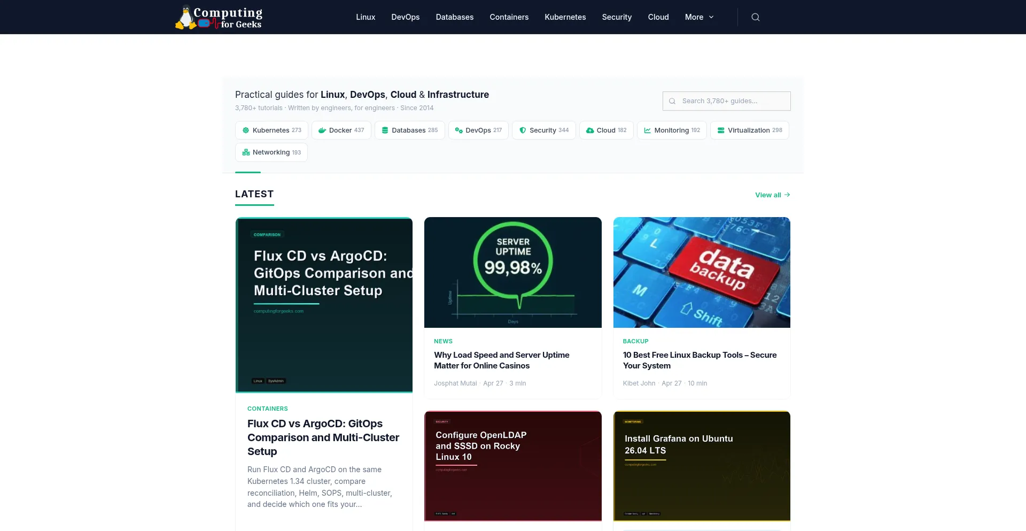Click the Flux CD article excerpt text
Screen dimensions: 1026x531
click(321, 487)
